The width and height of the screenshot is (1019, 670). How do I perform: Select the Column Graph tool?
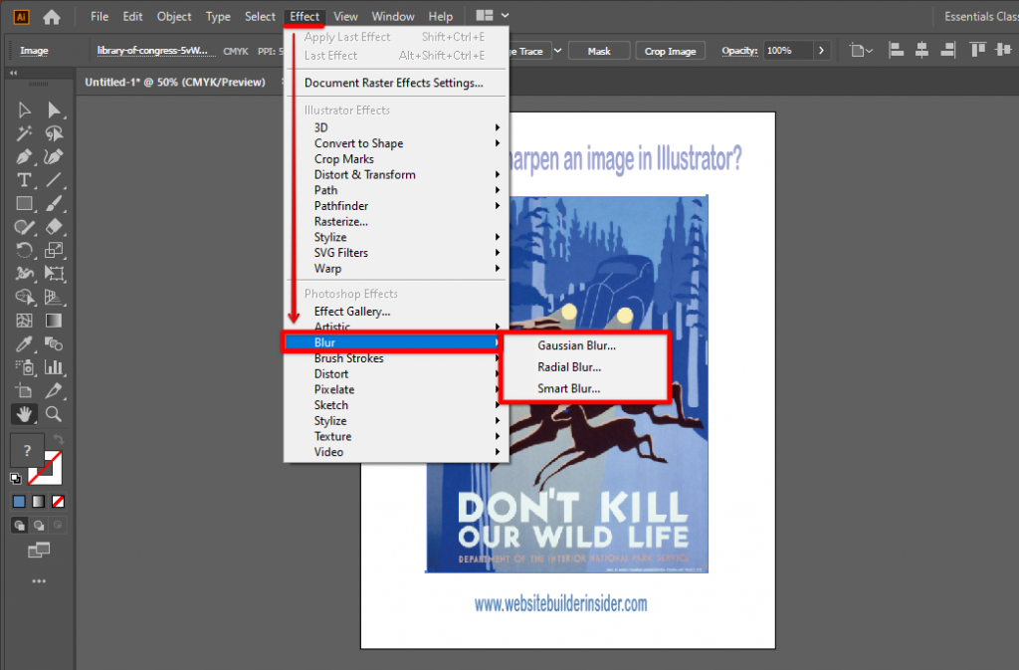55,366
